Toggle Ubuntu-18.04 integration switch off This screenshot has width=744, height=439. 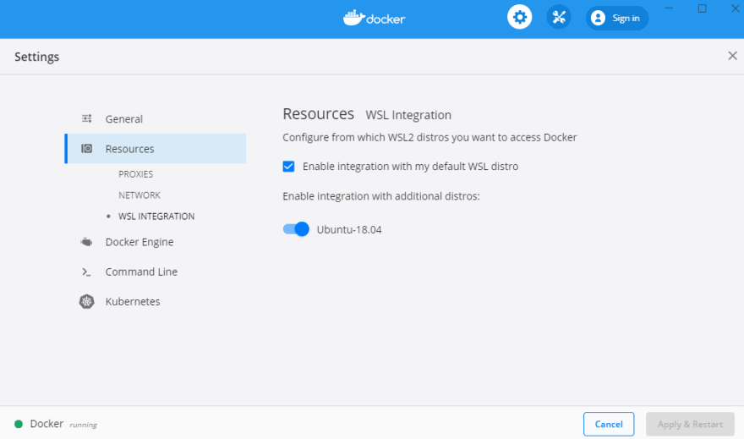pyautogui.click(x=296, y=229)
